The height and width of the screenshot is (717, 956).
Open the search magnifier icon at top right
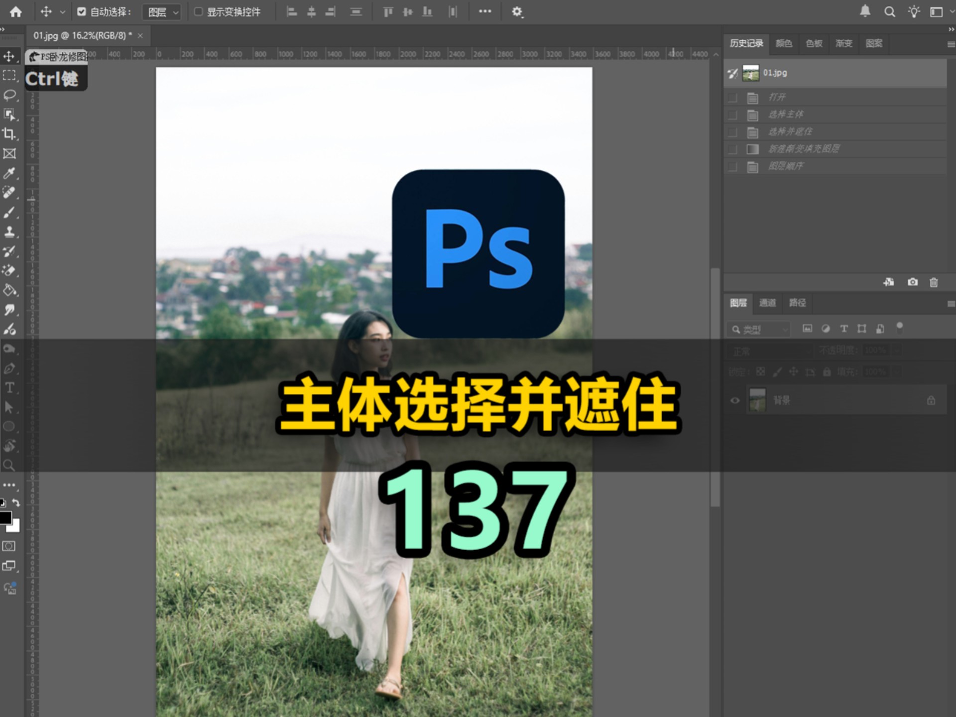[x=889, y=11]
